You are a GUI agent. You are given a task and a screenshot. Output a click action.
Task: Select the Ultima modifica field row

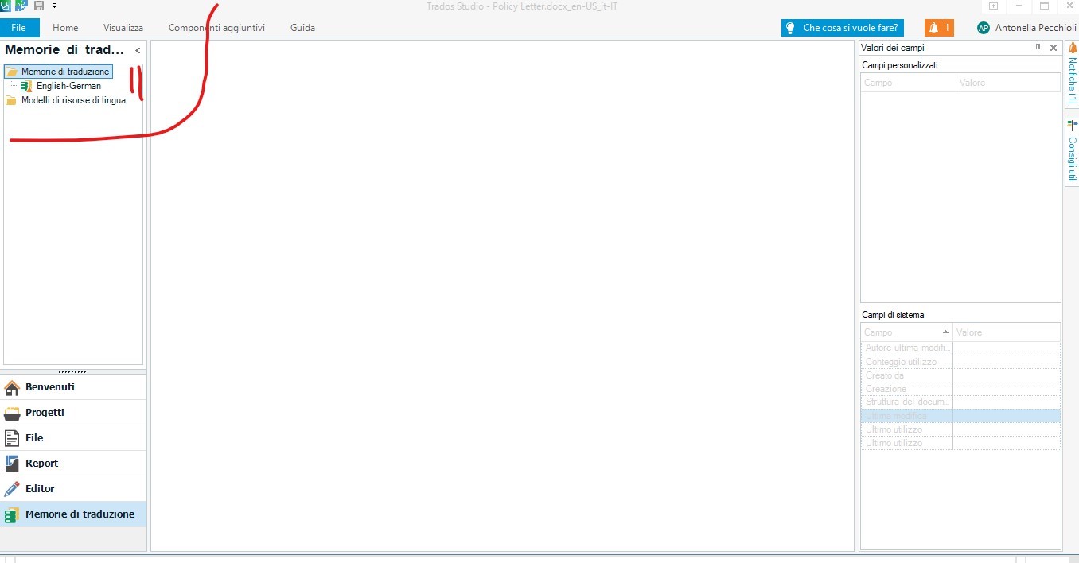[960, 416]
